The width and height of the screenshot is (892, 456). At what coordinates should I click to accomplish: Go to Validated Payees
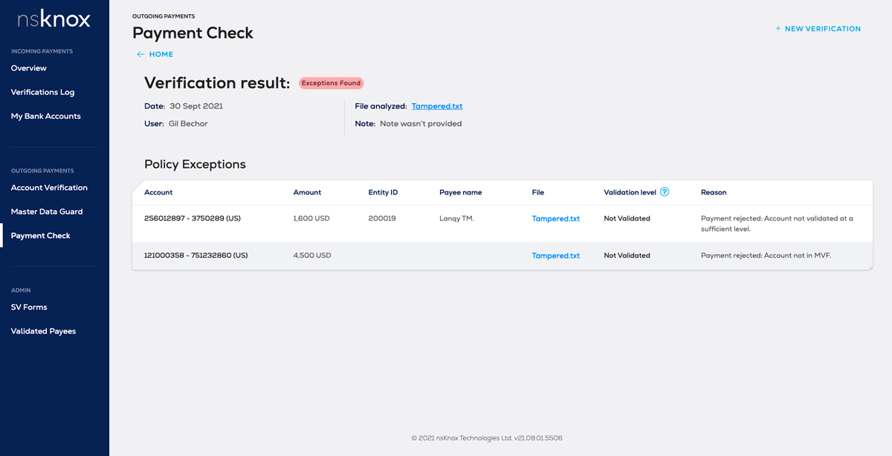(x=43, y=331)
